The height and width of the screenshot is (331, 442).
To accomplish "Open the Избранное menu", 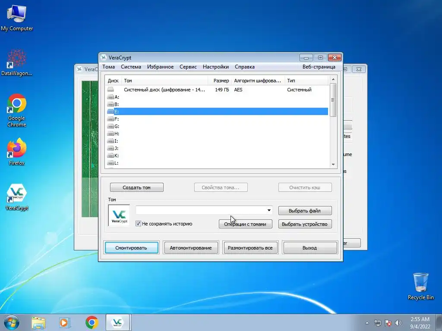I will pos(161,67).
